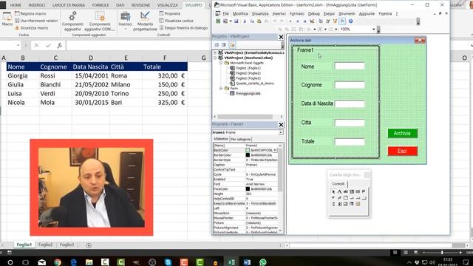This screenshot has height=266, width=473.
Task: Click the Cognome text box on the form
Action: (350, 85)
